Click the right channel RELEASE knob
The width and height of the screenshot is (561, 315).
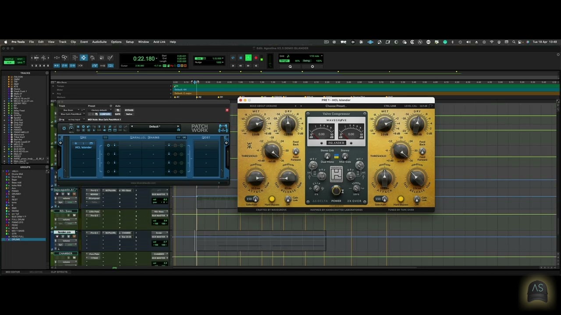[x=417, y=178]
